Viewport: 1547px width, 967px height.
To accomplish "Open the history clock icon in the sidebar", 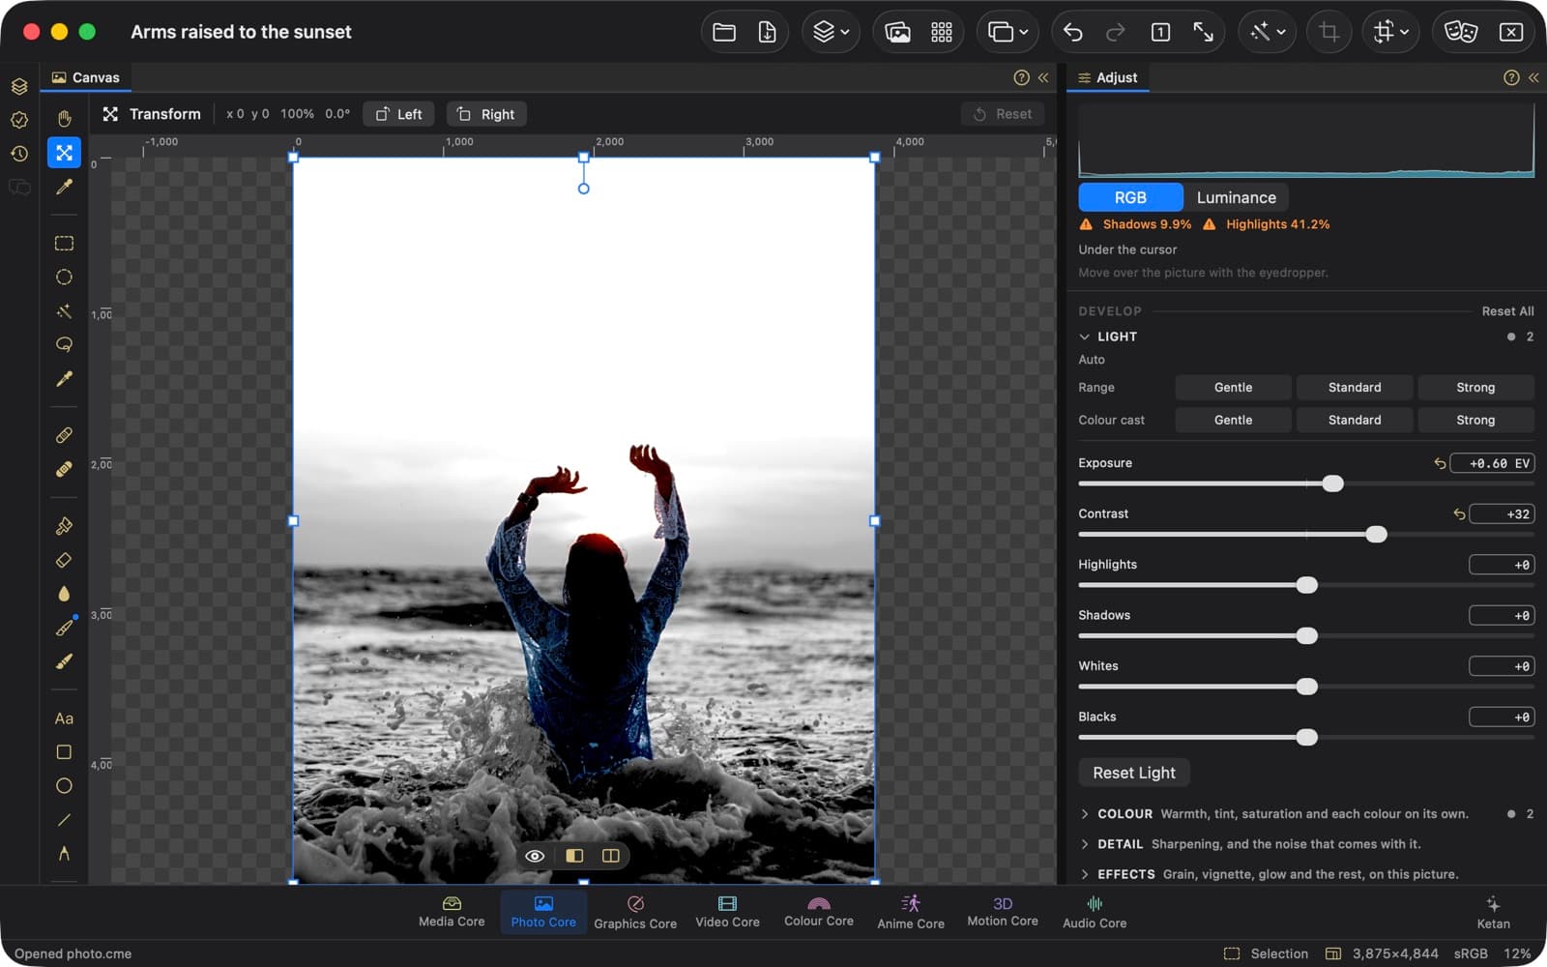I will [x=19, y=154].
